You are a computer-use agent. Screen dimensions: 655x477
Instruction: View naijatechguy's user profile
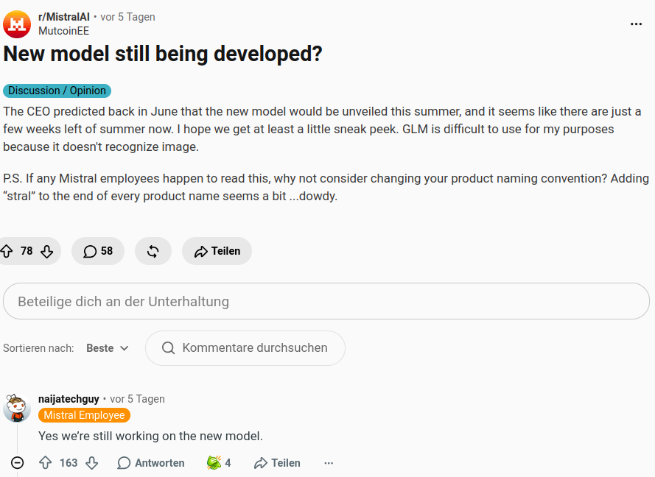(69, 399)
